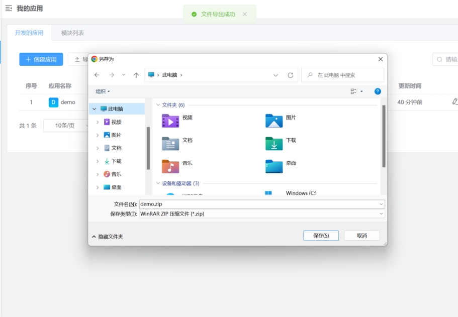Expand the address bar history dropdown
This screenshot has width=458, height=317.
[276, 75]
